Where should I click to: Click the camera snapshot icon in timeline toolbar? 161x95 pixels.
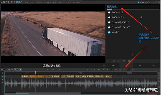[99, 70]
